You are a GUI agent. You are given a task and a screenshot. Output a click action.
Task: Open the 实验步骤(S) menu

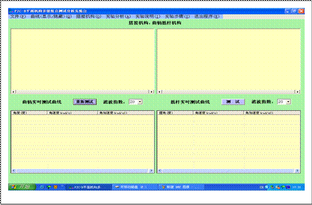pos(177,16)
